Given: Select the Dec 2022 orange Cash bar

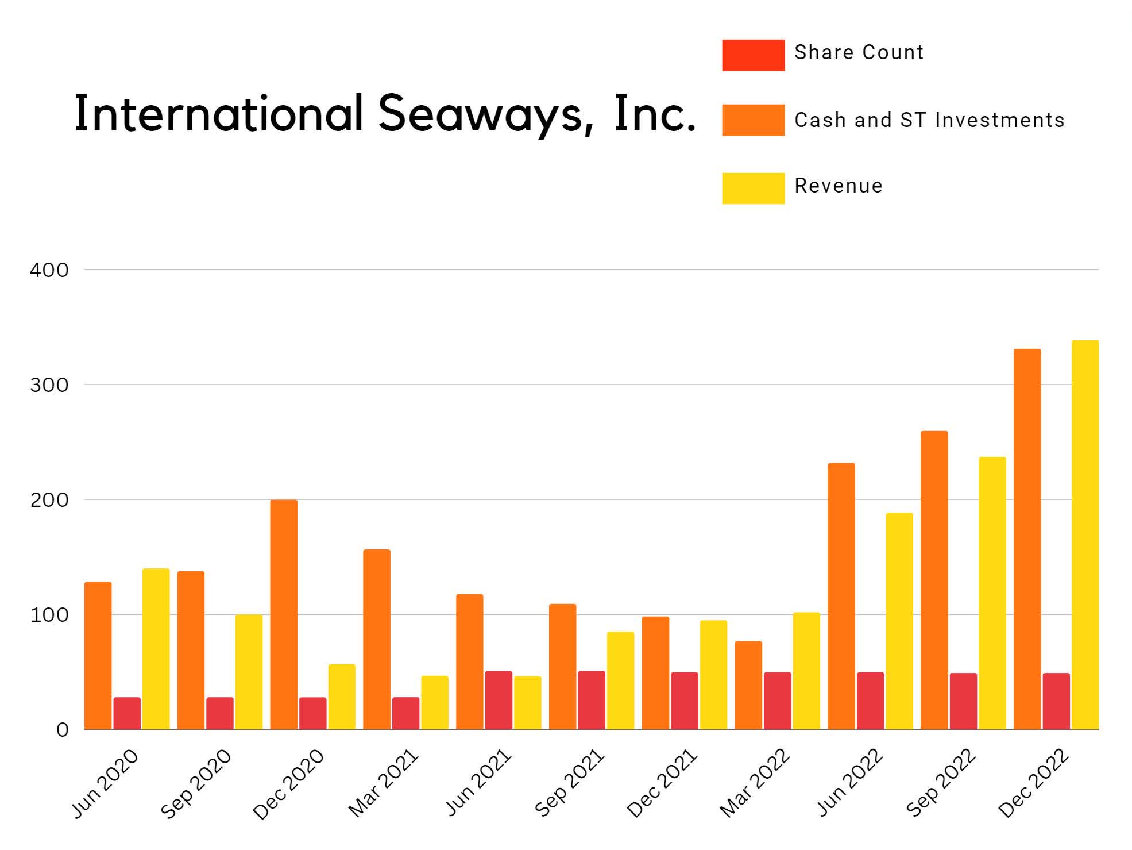Looking at the screenshot, I should tap(1027, 539).
